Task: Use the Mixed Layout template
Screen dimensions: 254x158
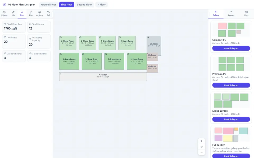Action: (231, 119)
